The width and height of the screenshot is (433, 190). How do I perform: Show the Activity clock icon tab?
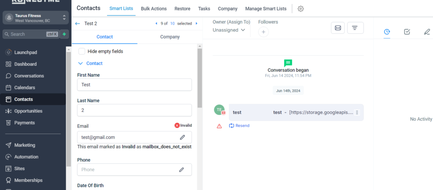(x=386, y=32)
